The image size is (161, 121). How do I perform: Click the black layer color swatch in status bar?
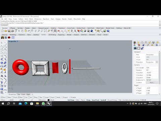click(x=49, y=100)
